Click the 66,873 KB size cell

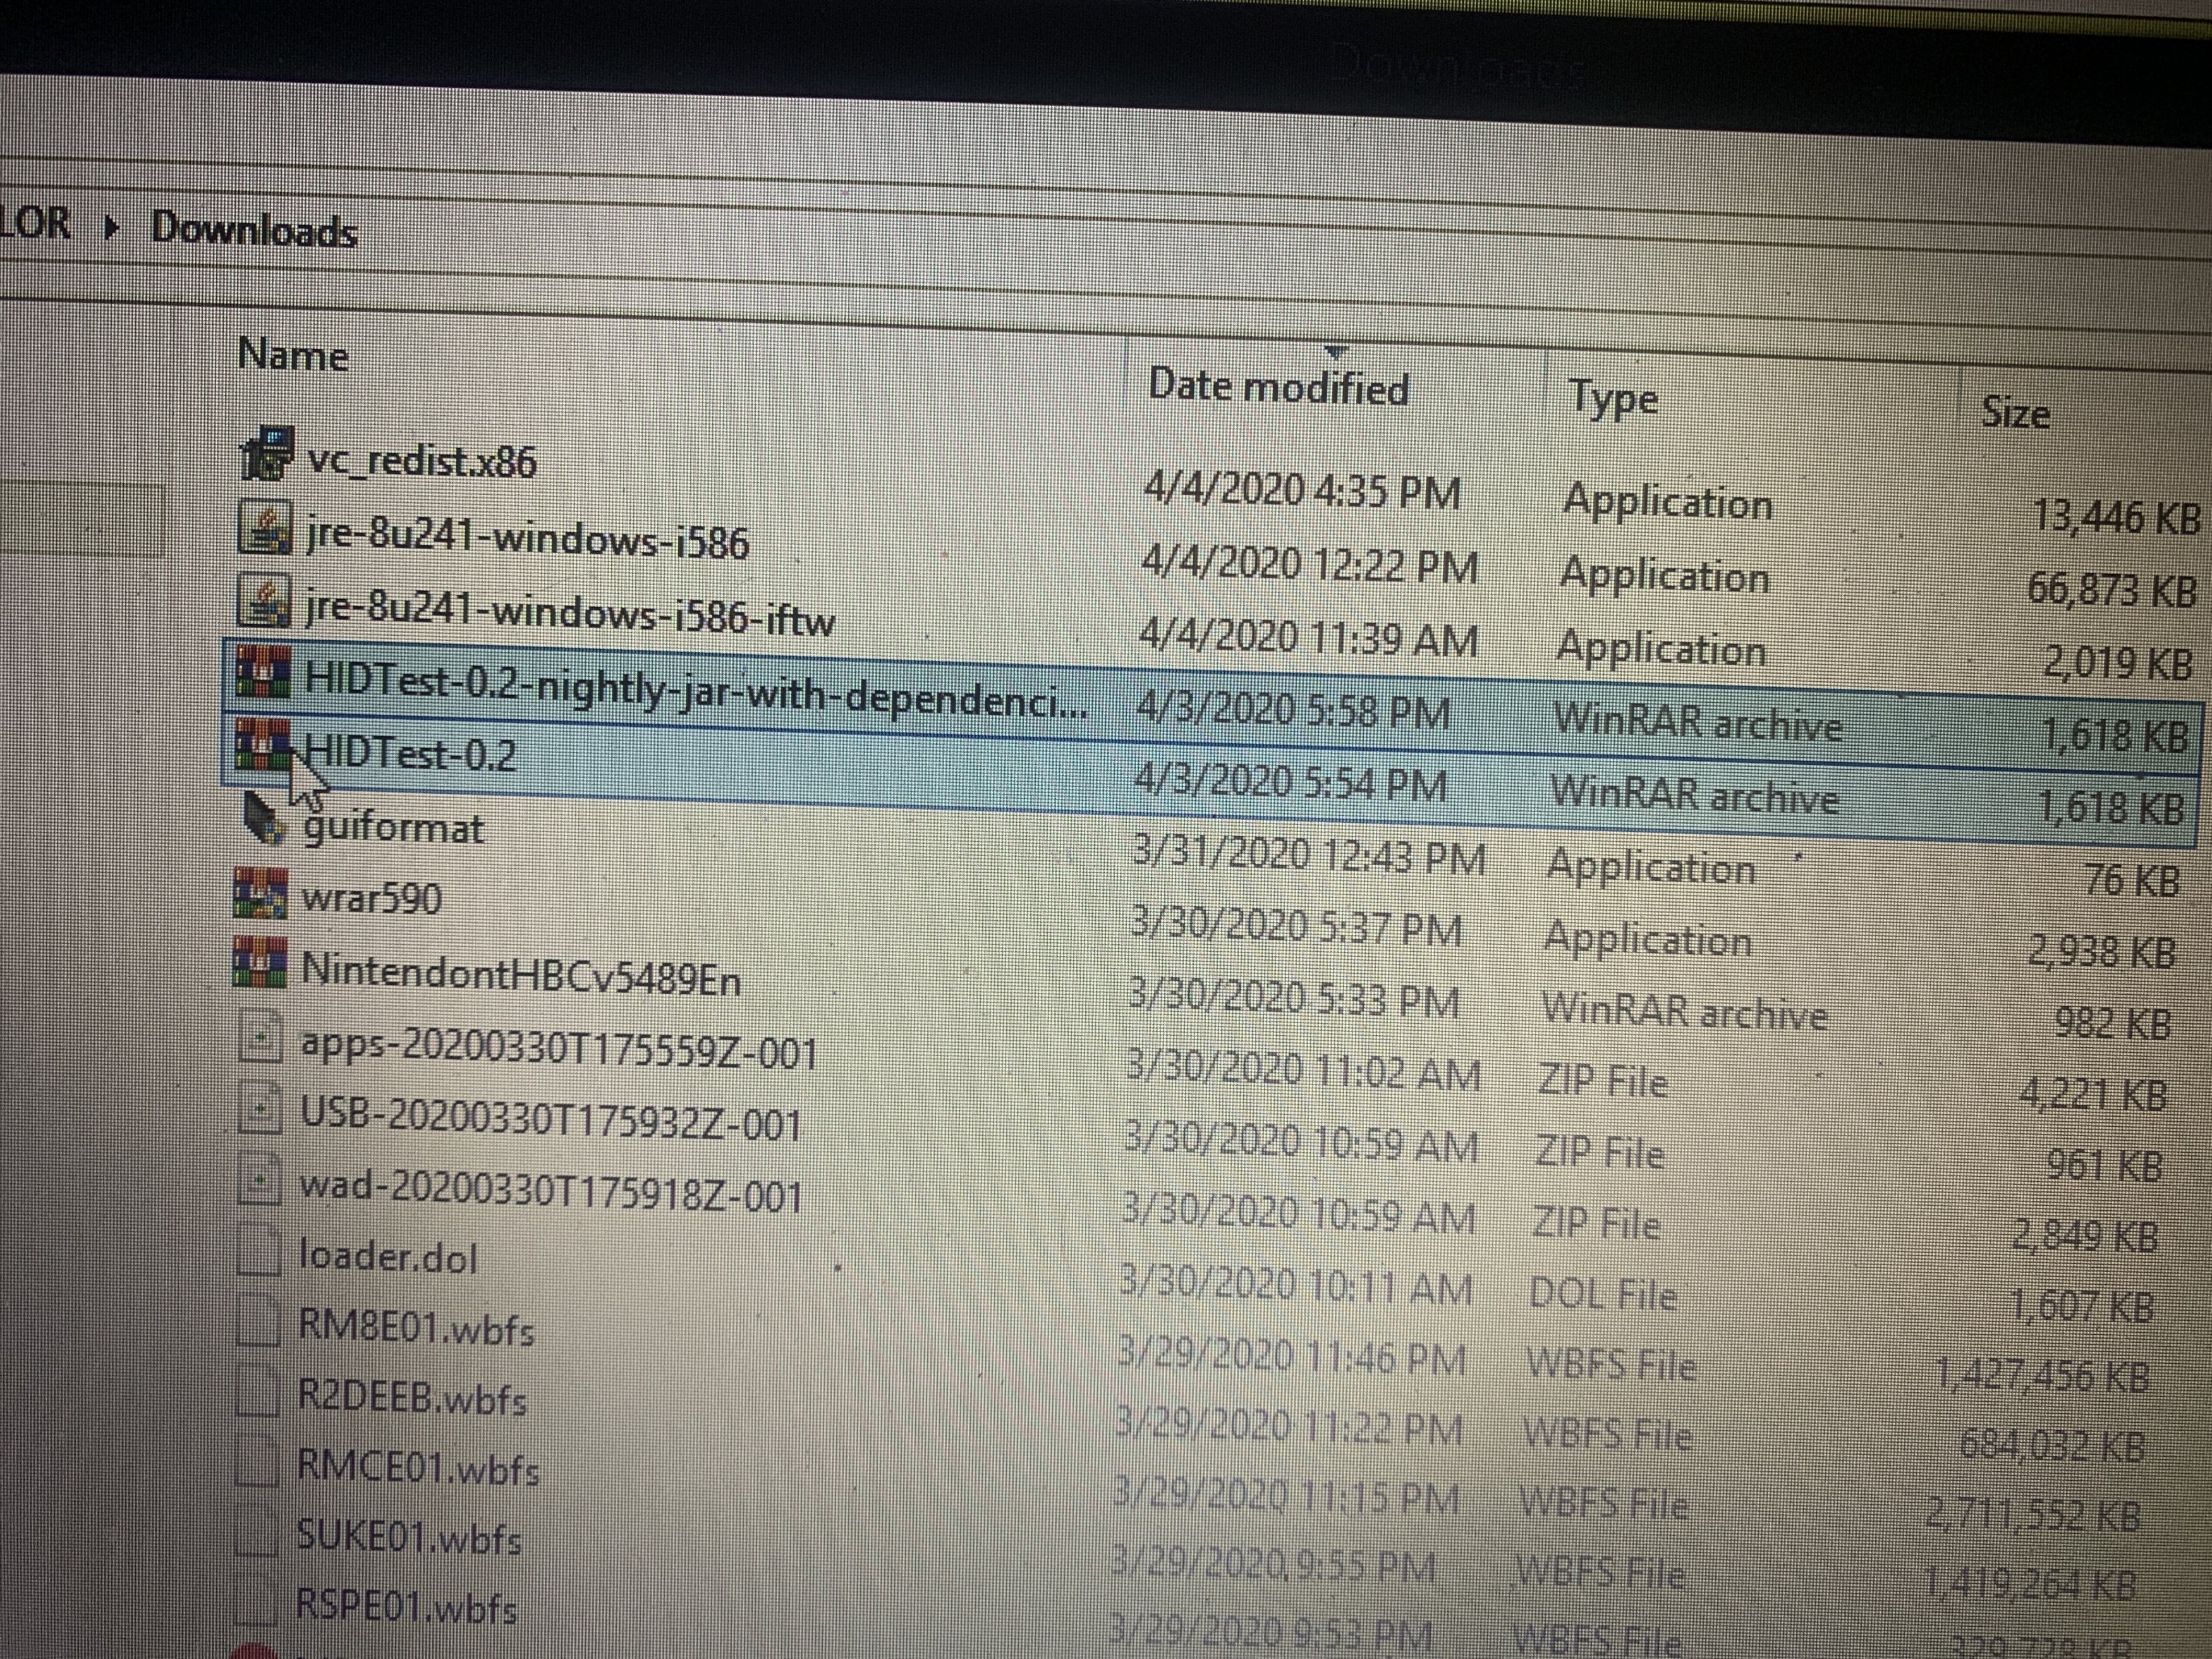click(2112, 589)
